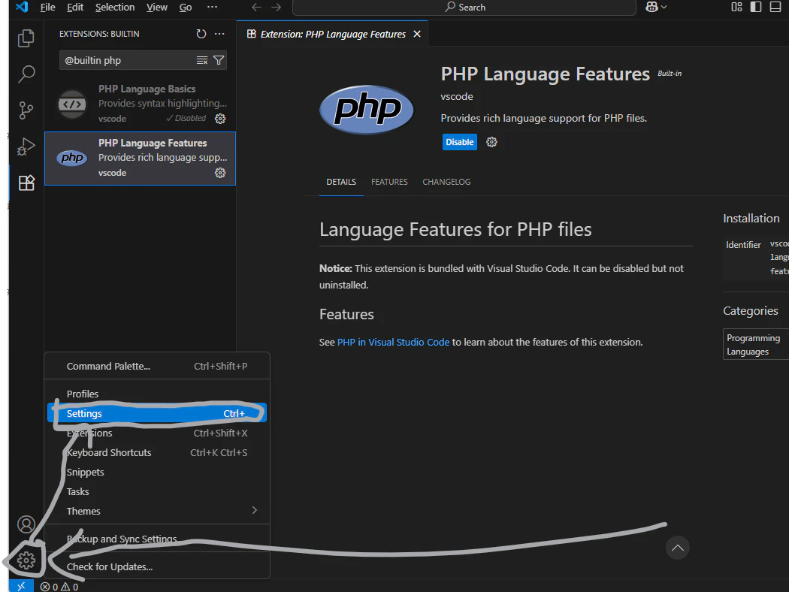
Task: Refresh the extensions list
Action: tap(201, 34)
